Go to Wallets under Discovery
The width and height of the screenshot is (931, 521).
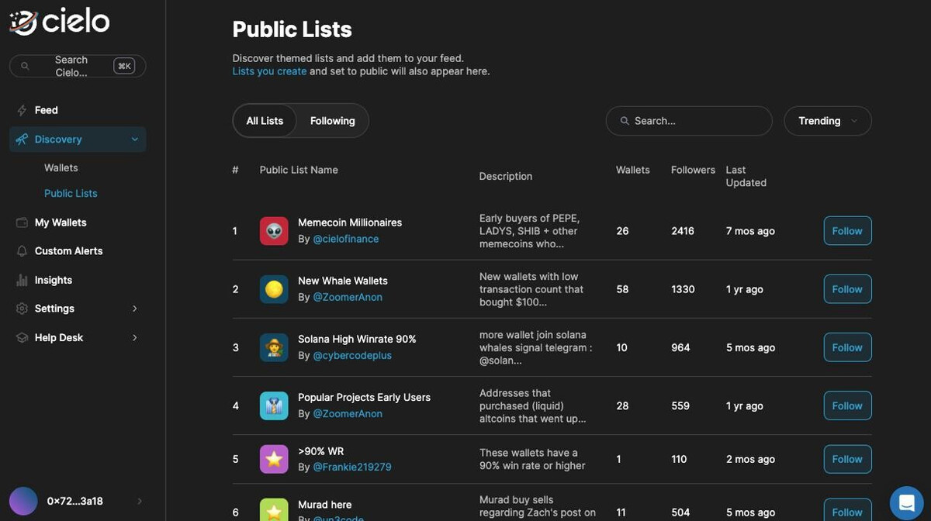click(x=61, y=167)
